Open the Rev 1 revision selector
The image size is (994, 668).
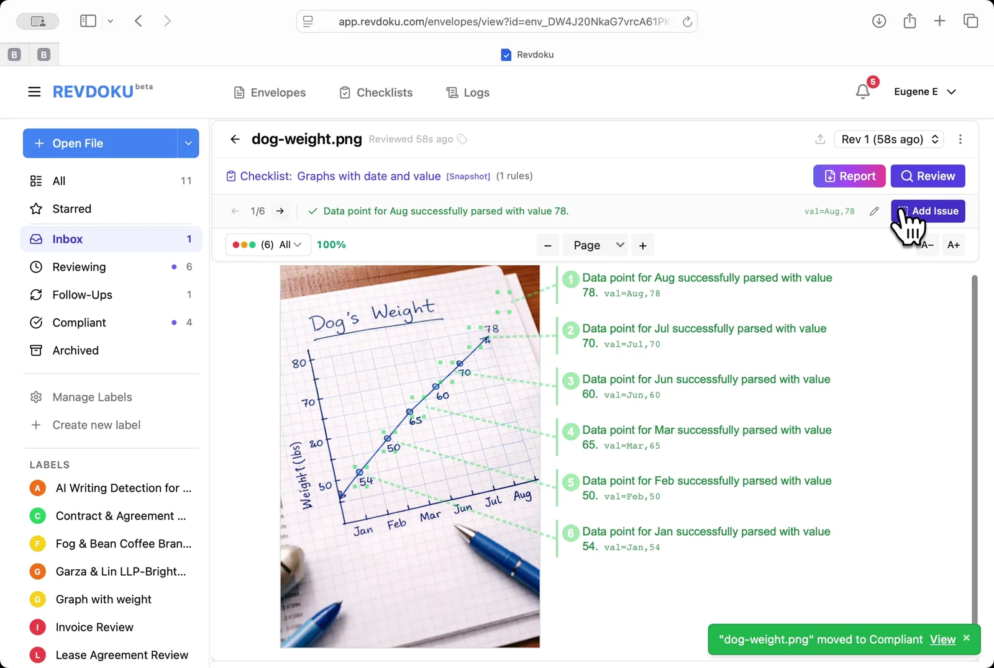pos(889,139)
